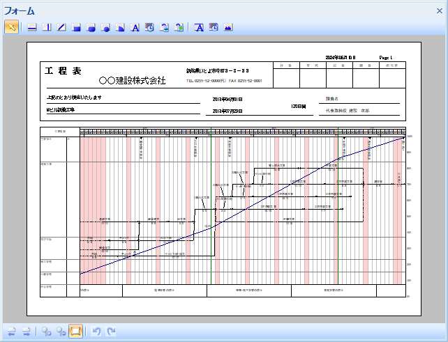Undo the last form edit
The width and height of the screenshot is (448, 342).
coord(96,332)
